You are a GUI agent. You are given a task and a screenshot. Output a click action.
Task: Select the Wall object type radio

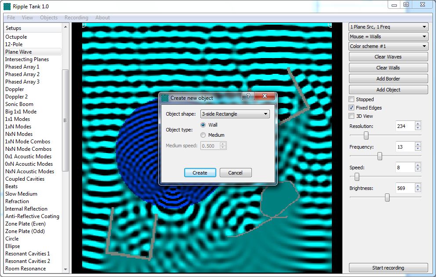pos(203,125)
